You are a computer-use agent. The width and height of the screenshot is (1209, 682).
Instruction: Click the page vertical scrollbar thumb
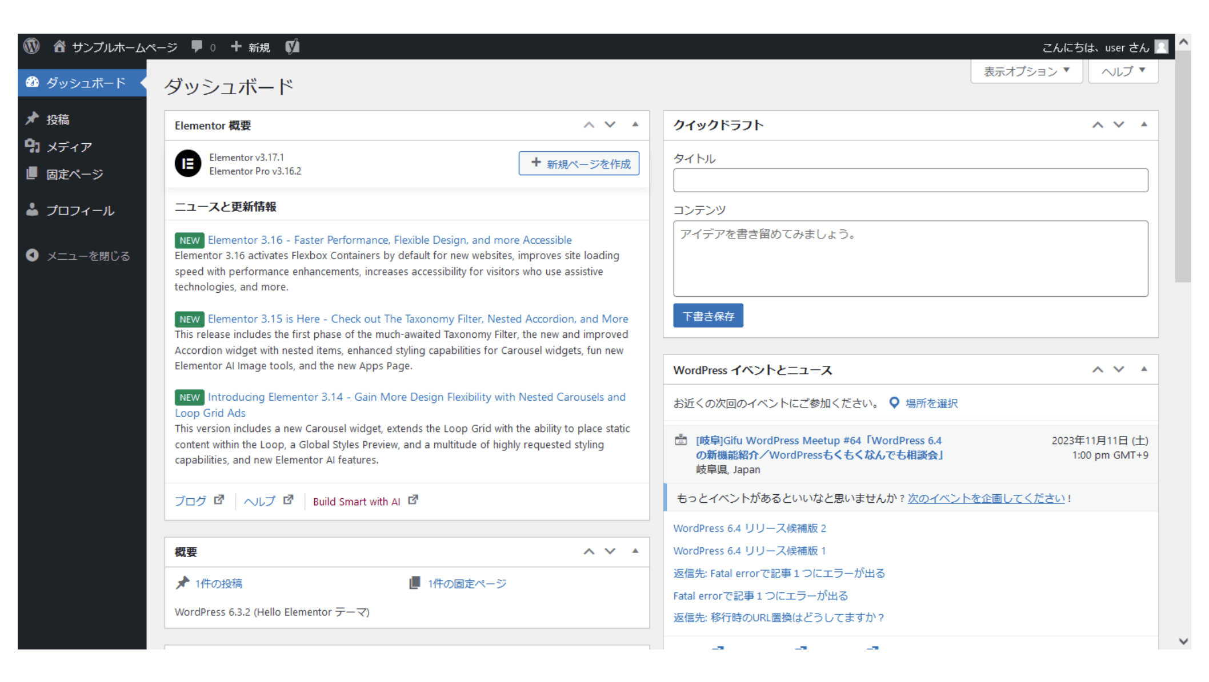point(1183,166)
